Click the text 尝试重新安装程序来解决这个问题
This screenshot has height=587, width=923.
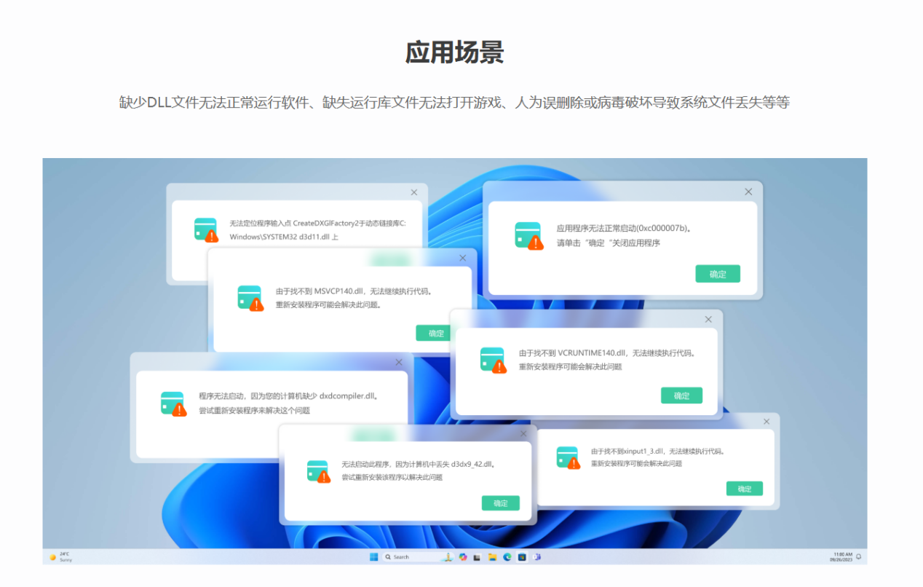point(255,411)
